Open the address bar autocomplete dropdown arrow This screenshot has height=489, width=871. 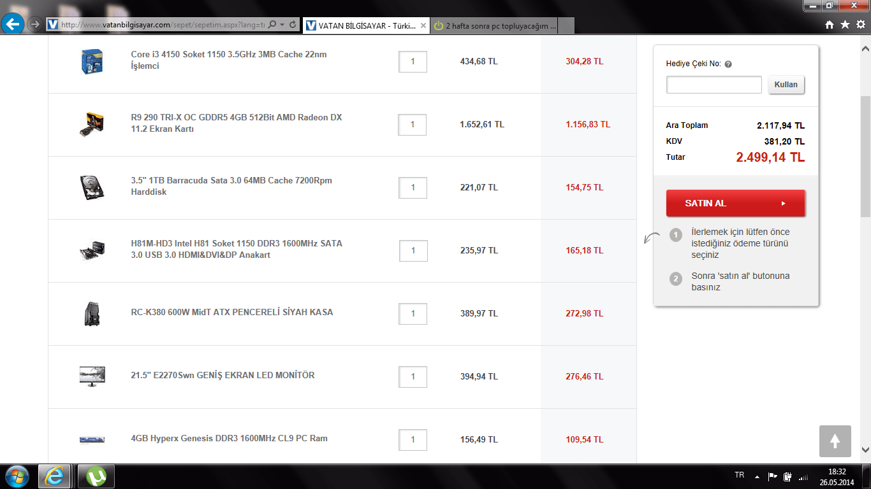(282, 25)
